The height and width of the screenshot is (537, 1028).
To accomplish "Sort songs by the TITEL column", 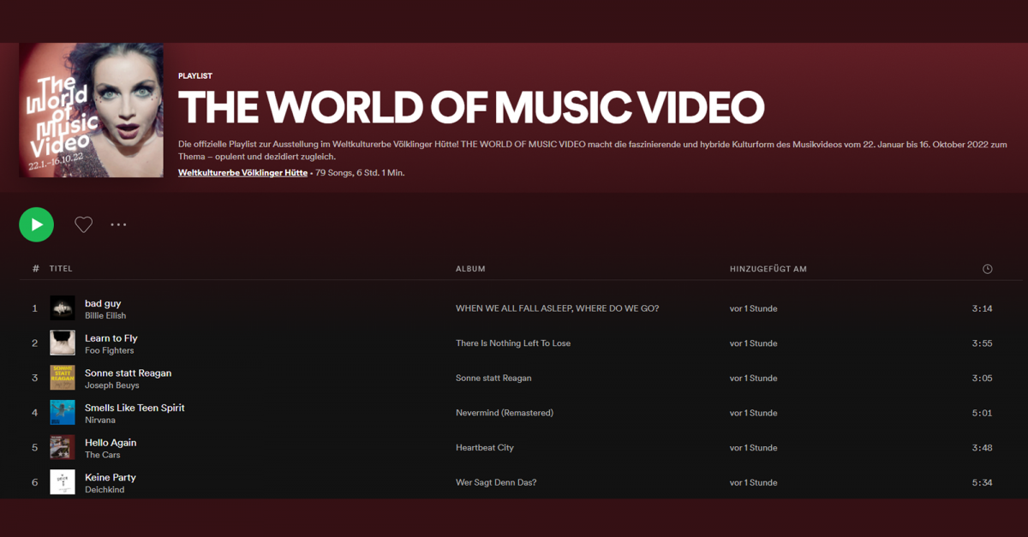I will 60,268.
